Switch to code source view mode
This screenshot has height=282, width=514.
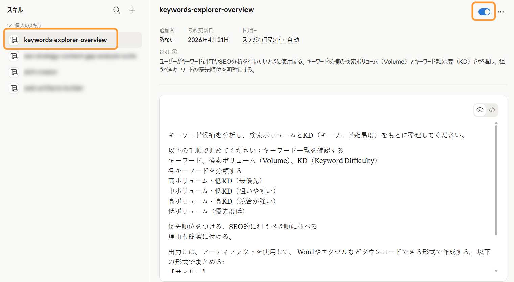(492, 110)
